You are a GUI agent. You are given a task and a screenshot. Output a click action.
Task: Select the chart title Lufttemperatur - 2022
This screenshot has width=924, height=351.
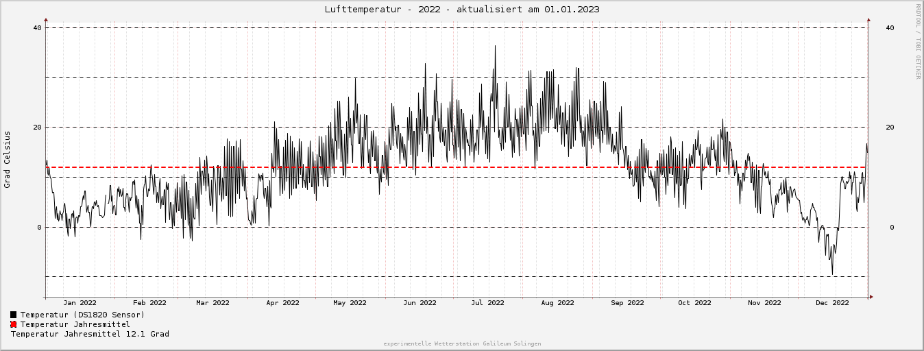click(461, 9)
